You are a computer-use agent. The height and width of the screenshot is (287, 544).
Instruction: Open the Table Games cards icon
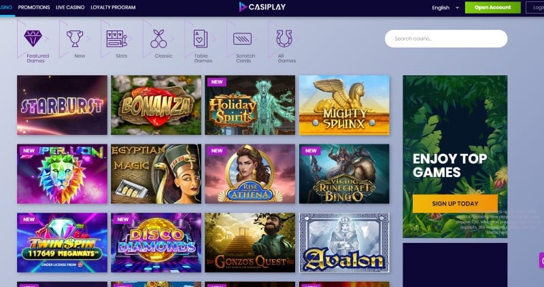201,39
